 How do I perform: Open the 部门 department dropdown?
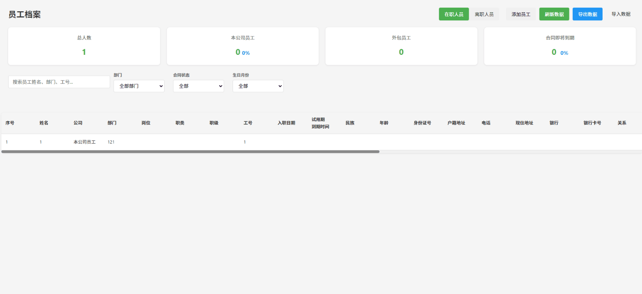[x=139, y=86]
